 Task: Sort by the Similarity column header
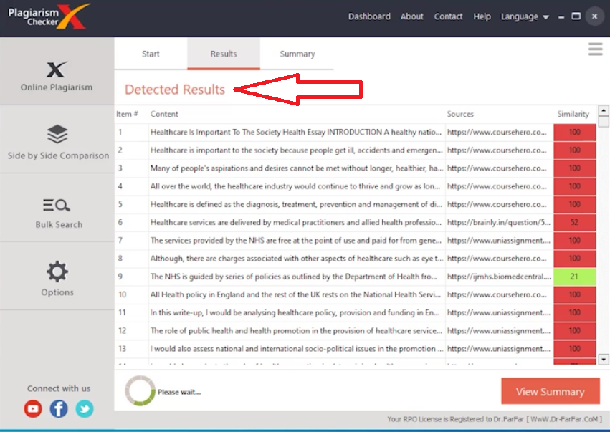573,114
